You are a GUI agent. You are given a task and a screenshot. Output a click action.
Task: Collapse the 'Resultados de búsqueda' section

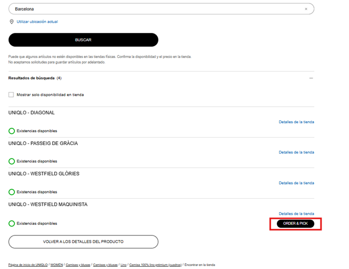(311, 78)
